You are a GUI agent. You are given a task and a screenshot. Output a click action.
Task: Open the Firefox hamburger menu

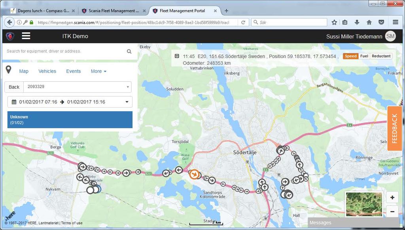tap(396, 22)
